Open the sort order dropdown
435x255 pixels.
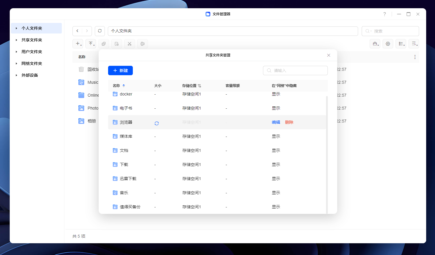click(414, 44)
